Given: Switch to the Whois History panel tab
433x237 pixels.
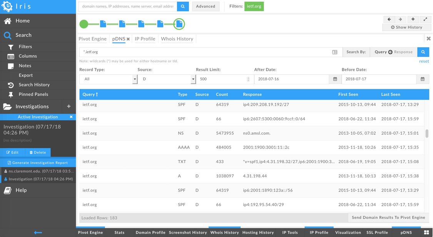Looking at the screenshot, I should 177,39.
